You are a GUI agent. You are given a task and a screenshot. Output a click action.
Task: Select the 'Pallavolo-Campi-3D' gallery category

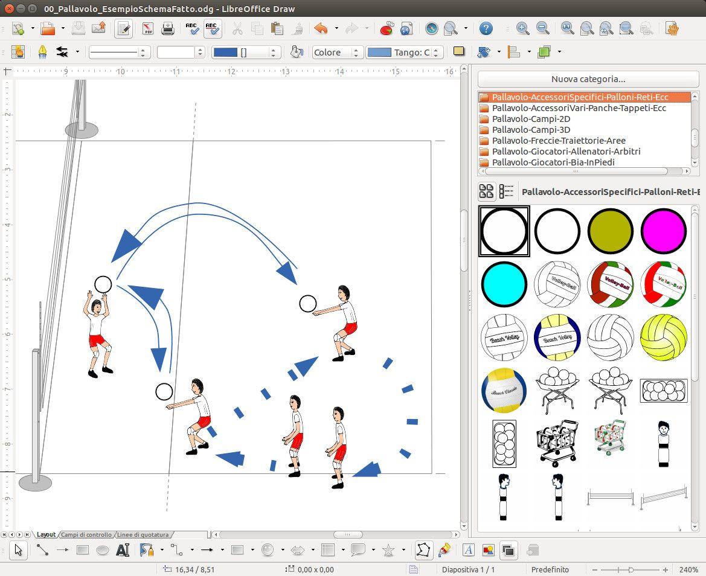pos(531,130)
